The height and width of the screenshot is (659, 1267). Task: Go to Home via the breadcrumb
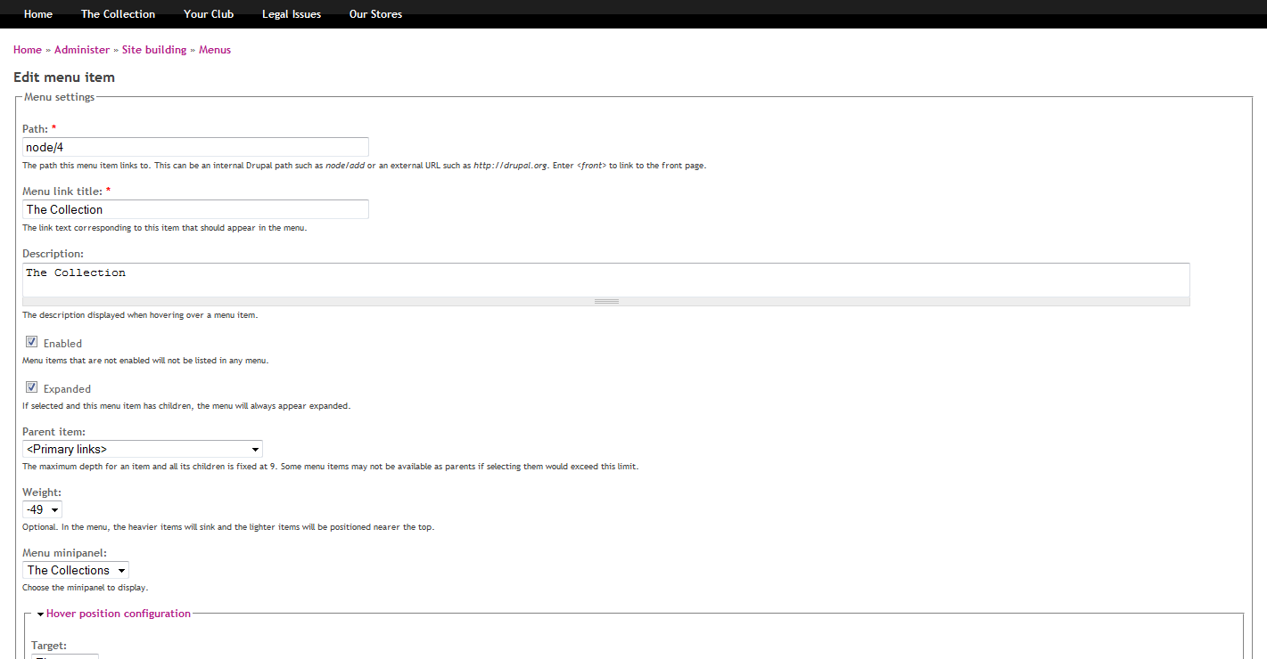(27, 49)
